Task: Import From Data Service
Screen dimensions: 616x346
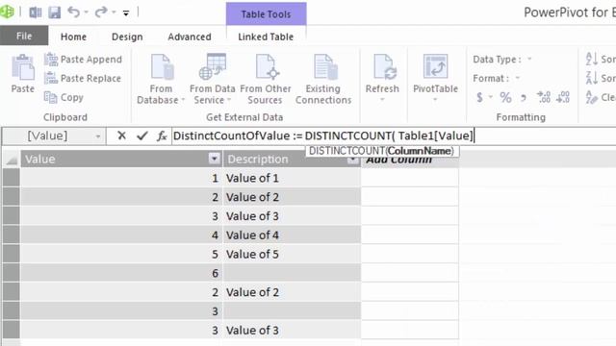Action: pyautogui.click(x=212, y=79)
